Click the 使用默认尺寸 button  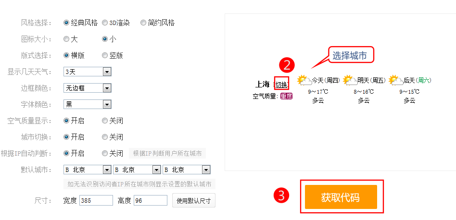click(x=194, y=200)
